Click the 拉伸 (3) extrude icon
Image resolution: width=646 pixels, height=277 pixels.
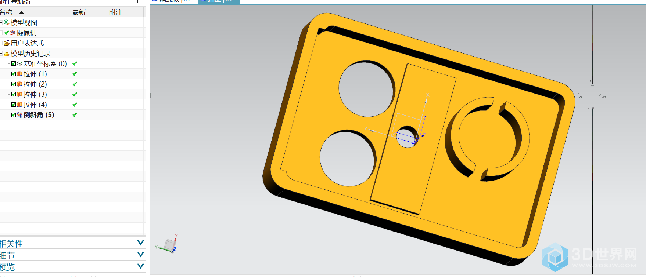[x=19, y=94]
